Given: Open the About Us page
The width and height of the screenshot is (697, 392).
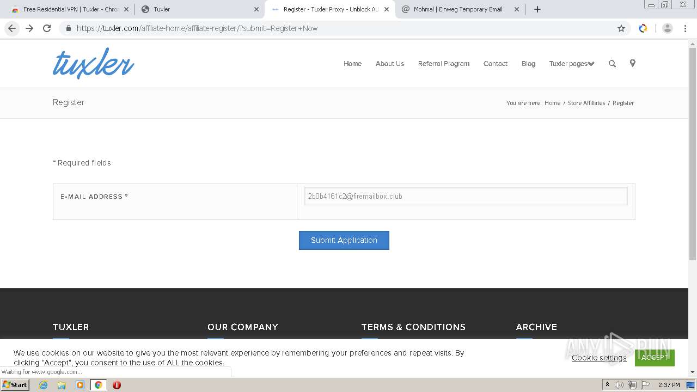Looking at the screenshot, I should coord(390,64).
